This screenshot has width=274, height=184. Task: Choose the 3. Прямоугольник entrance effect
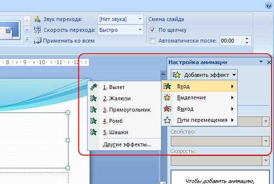point(124,110)
